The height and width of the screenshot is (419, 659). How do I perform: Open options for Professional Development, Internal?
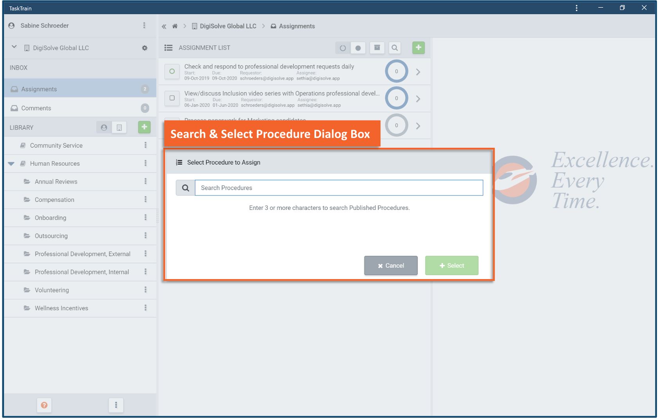[145, 272]
